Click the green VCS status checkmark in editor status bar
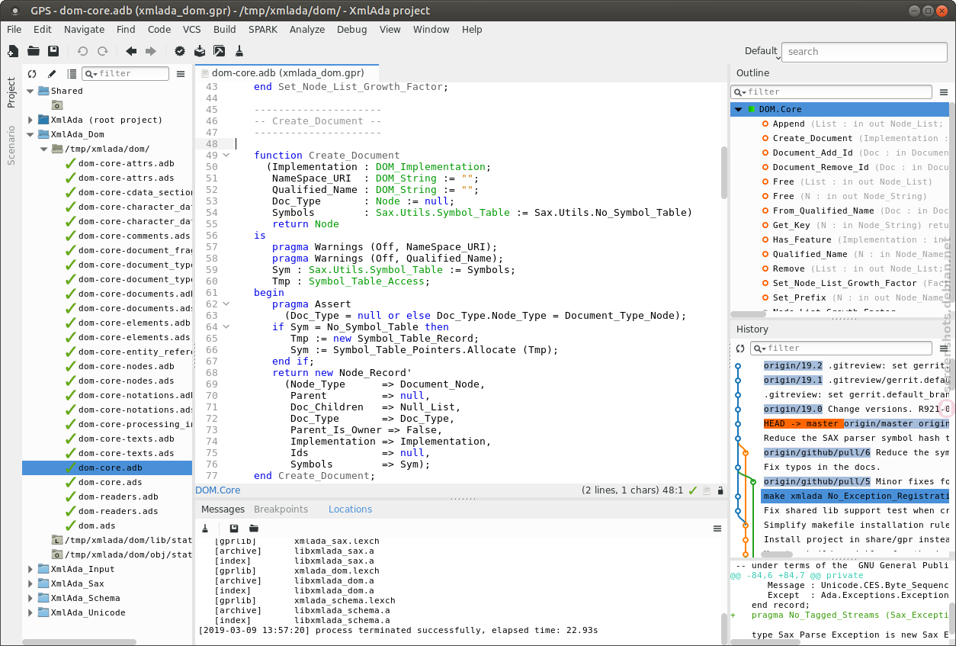The image size is (956, 646). pos(693,490)
